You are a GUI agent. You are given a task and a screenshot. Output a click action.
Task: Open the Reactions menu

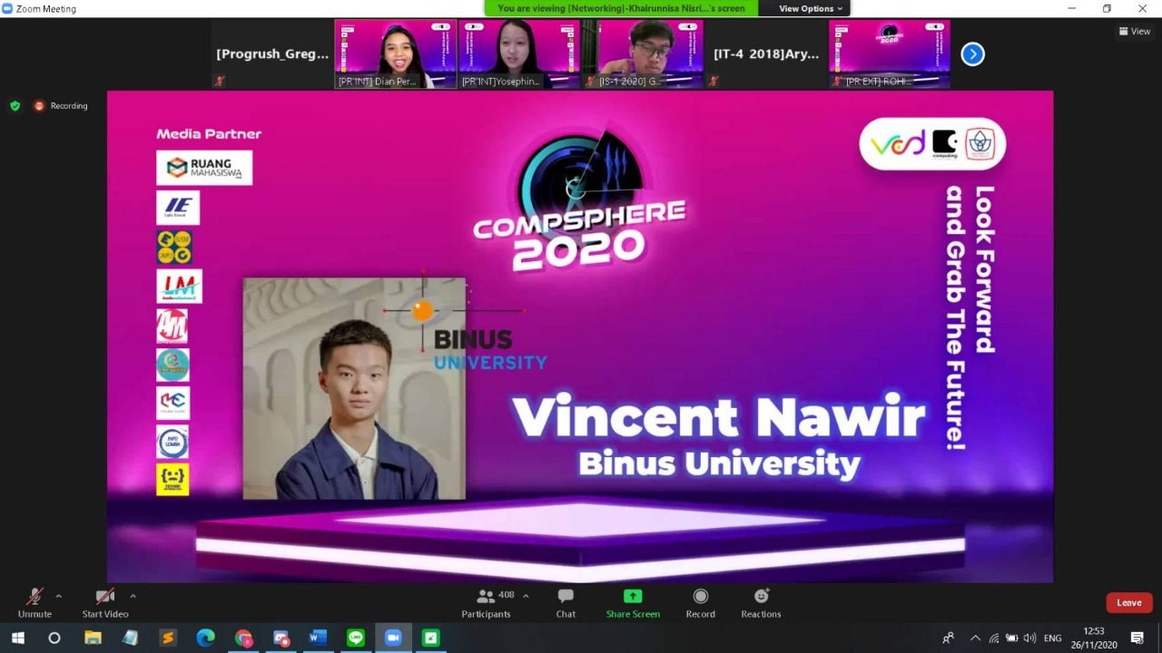(761, 603)
